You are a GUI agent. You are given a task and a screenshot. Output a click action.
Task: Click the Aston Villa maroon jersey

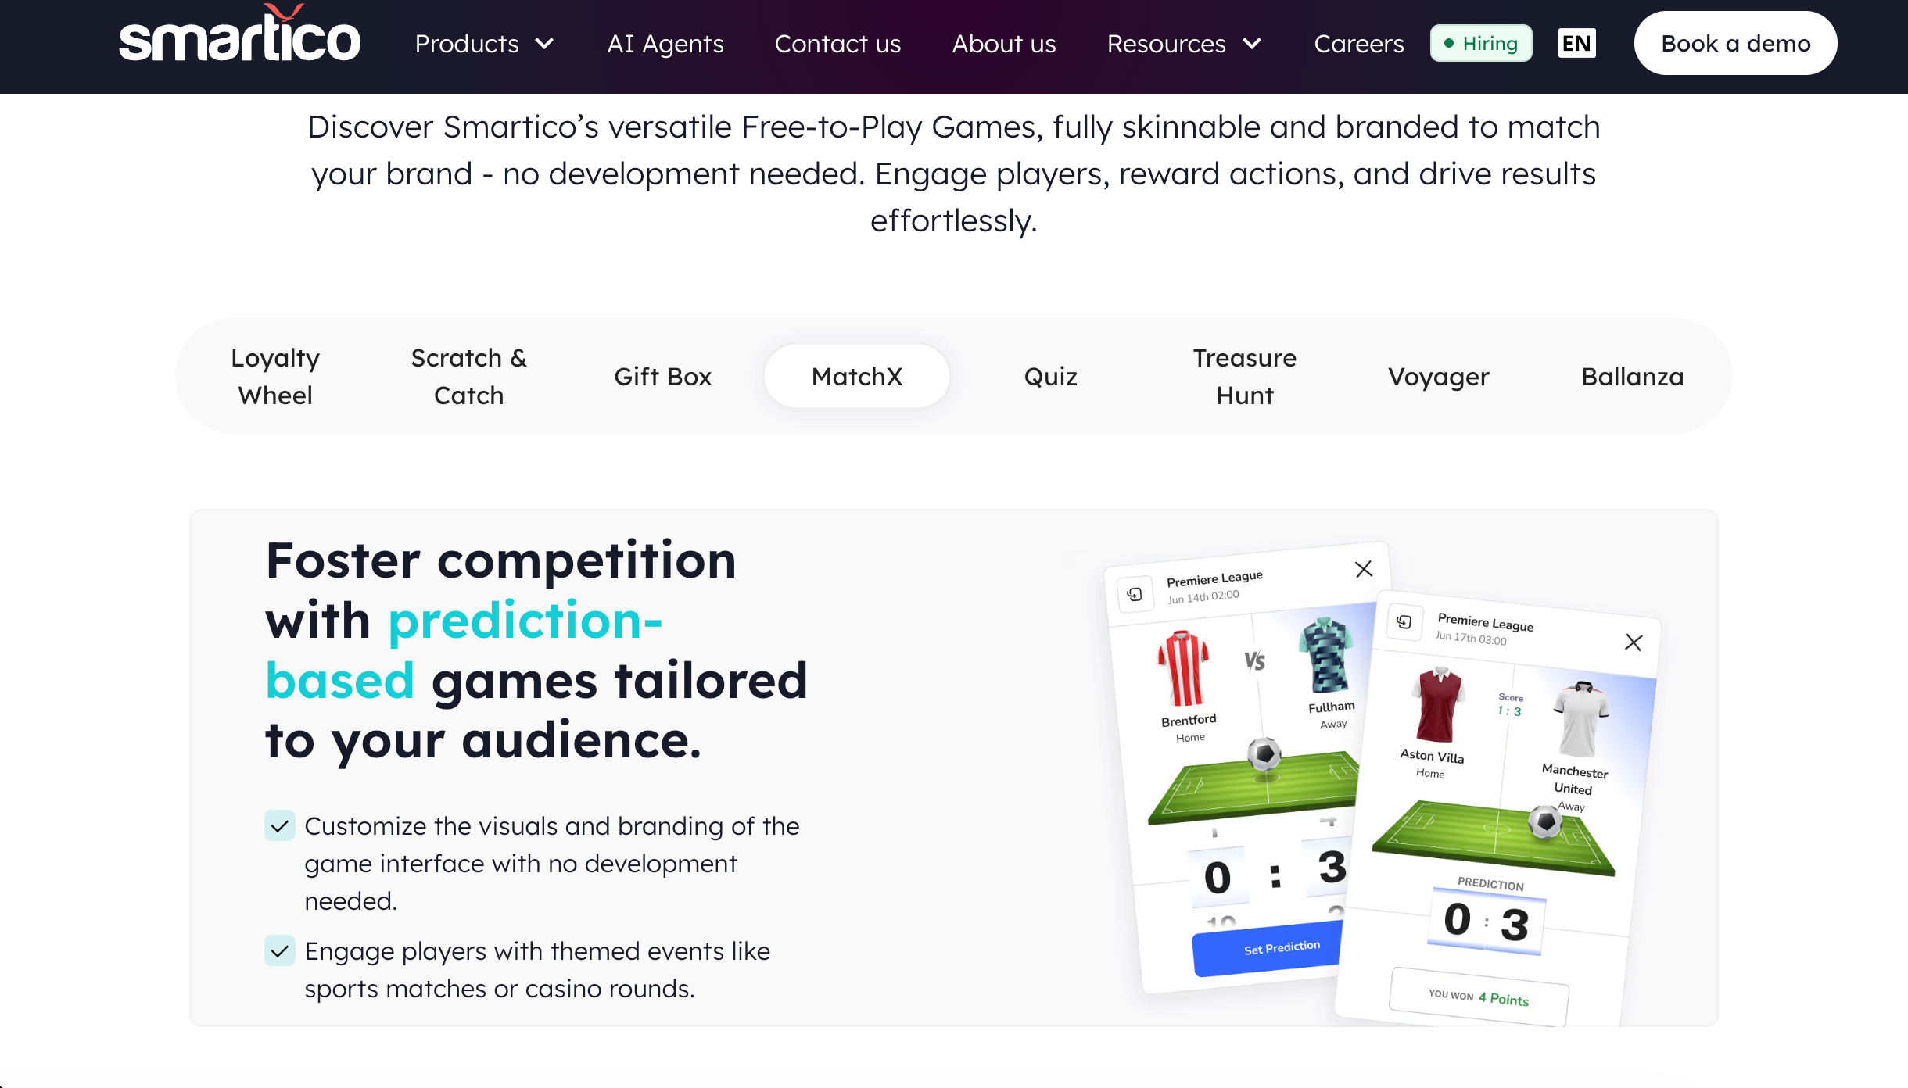click(1437, 704)
